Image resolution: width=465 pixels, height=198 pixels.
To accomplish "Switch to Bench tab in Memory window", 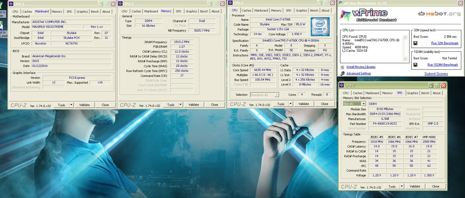I will point(204,11).
